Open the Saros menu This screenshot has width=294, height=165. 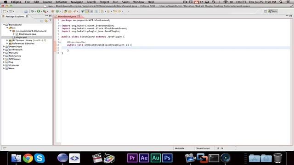click(125, 2)
